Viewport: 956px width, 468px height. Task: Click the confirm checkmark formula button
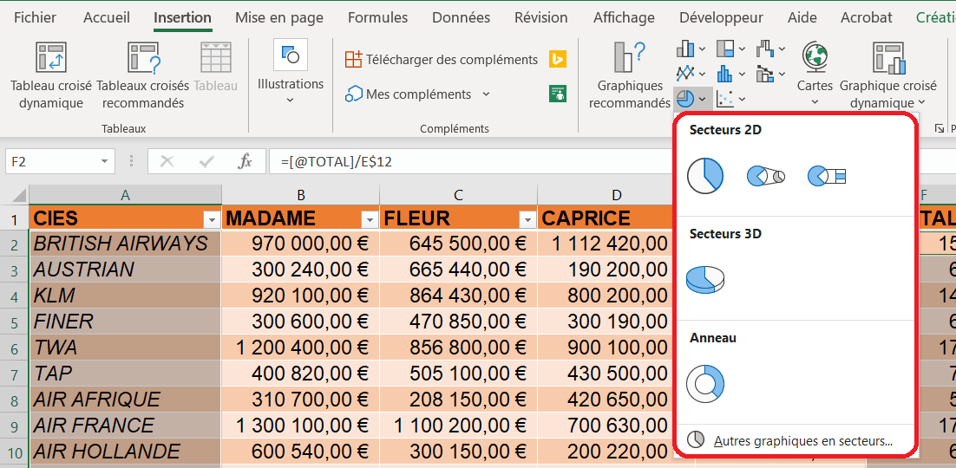tap(206, 161)
